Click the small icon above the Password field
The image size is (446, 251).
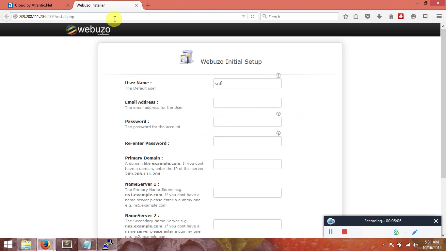click(279, 114)
